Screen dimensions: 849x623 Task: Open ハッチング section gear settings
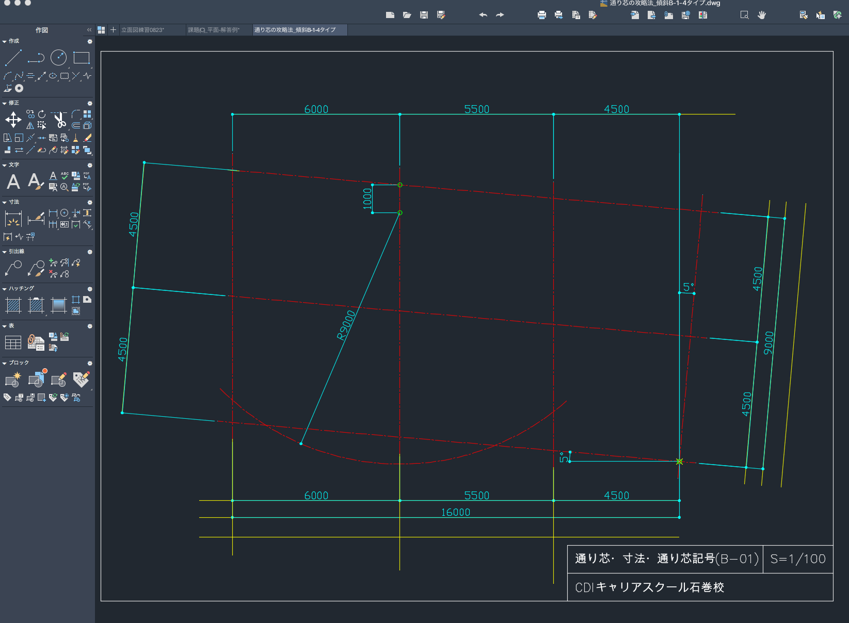pos(90,289)
